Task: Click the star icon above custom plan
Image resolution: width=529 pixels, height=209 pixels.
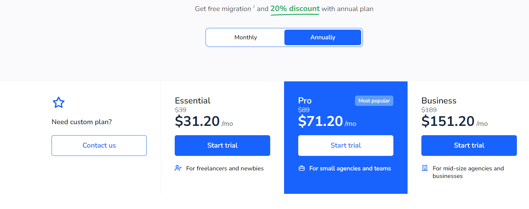Action: pos(58,102)
